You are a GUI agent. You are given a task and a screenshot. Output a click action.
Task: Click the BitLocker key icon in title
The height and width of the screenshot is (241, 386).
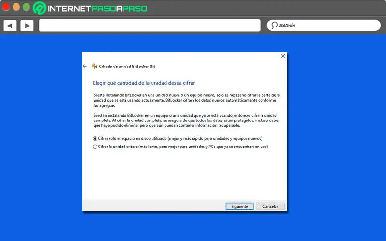point(95,66)
